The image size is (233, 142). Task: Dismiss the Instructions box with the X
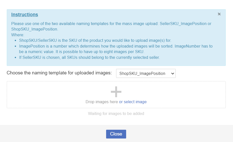click(x=219, y=14)
